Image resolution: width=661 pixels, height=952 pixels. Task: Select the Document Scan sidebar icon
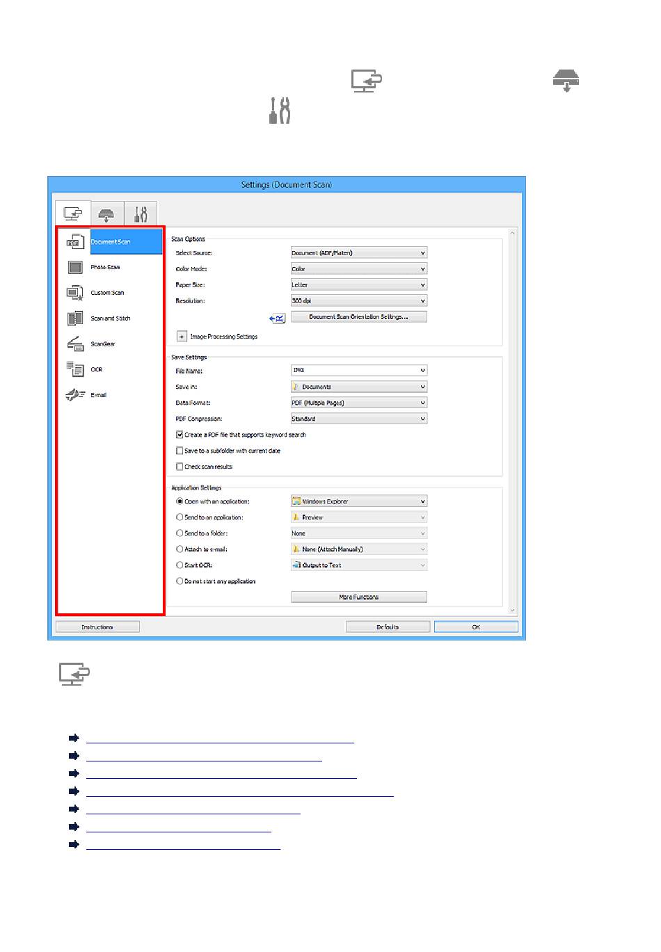[75, 242]
